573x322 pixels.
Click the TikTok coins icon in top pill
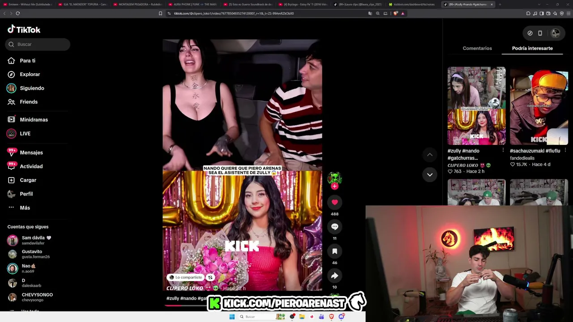530,33
